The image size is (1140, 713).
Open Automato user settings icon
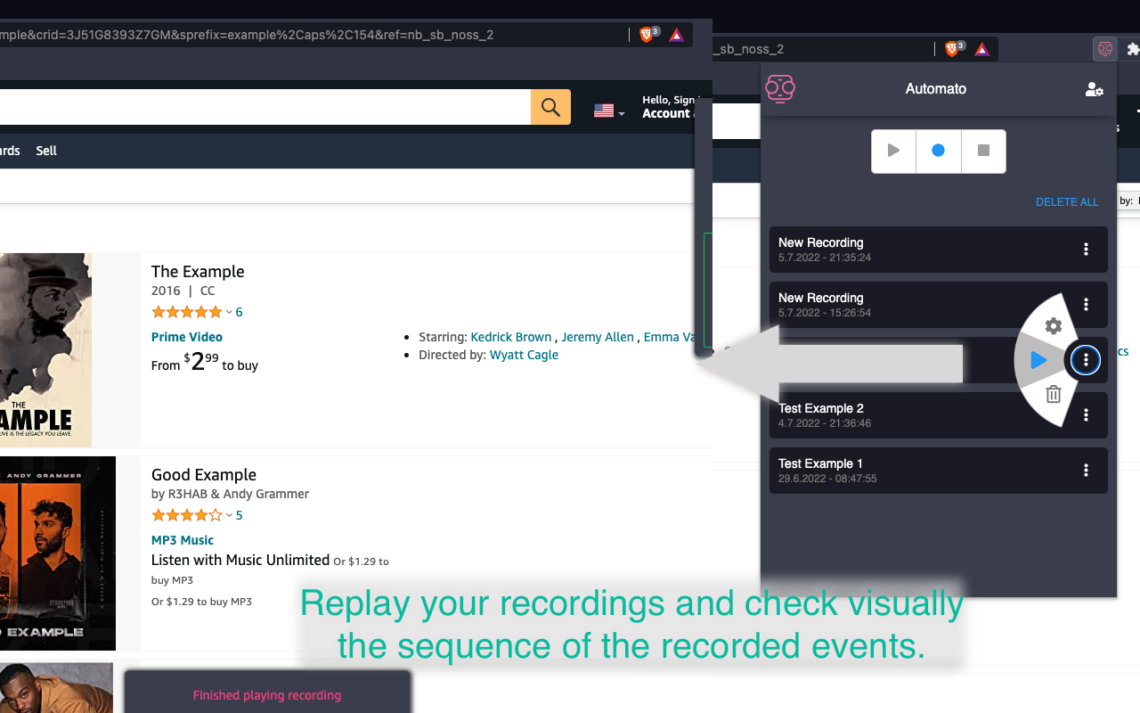pos(1094,89)
